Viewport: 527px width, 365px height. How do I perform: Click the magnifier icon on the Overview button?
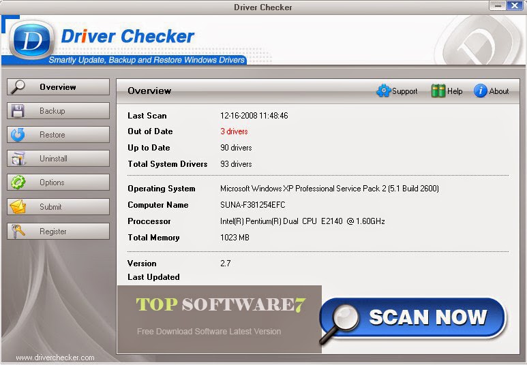[18, 86]
